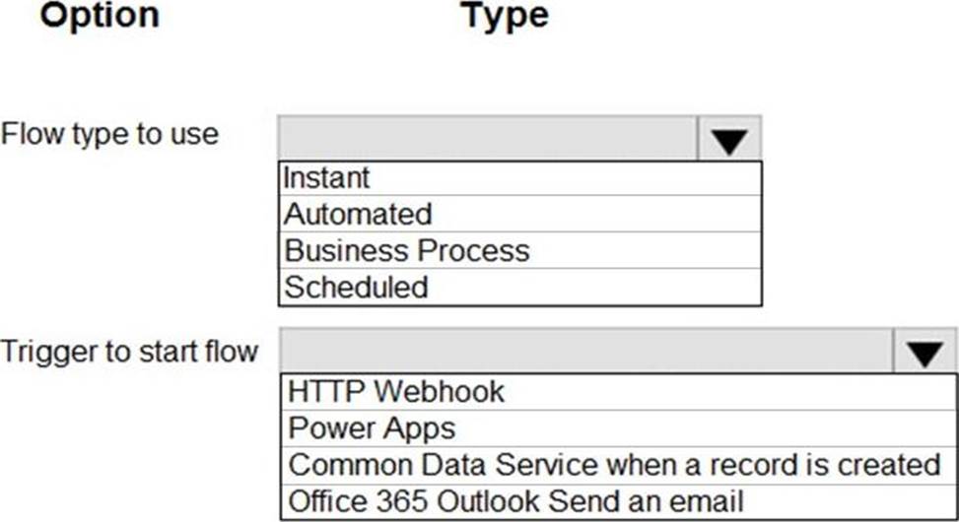Click the empty Flow type selection box
The image size is (959, 522).
(488, 139)
